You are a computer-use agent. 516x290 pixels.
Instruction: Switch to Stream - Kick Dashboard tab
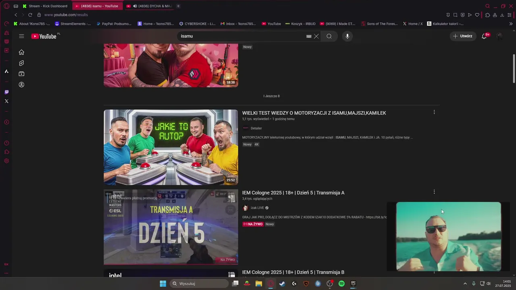pyautogui.click(x=46, y=6)
